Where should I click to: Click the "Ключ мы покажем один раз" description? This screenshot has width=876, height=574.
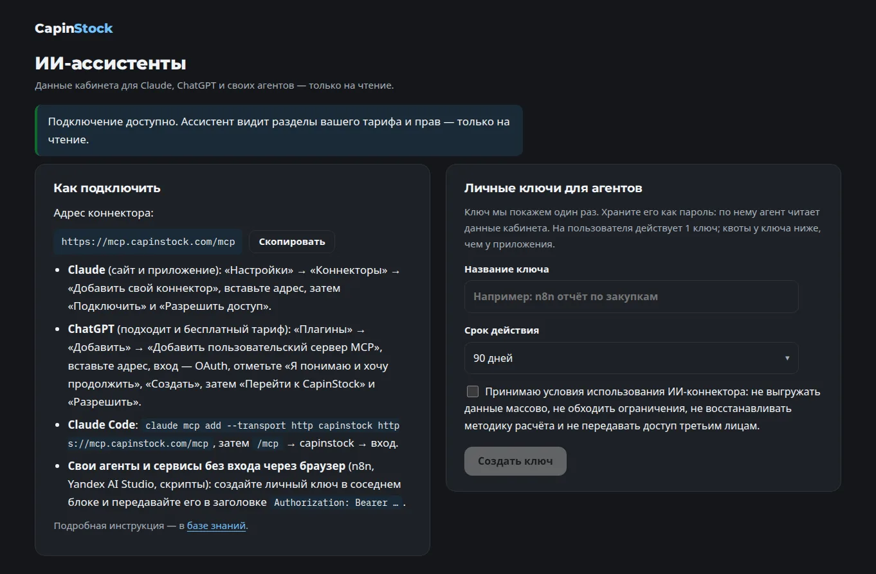pyautogui.click(x=643, y=228)
